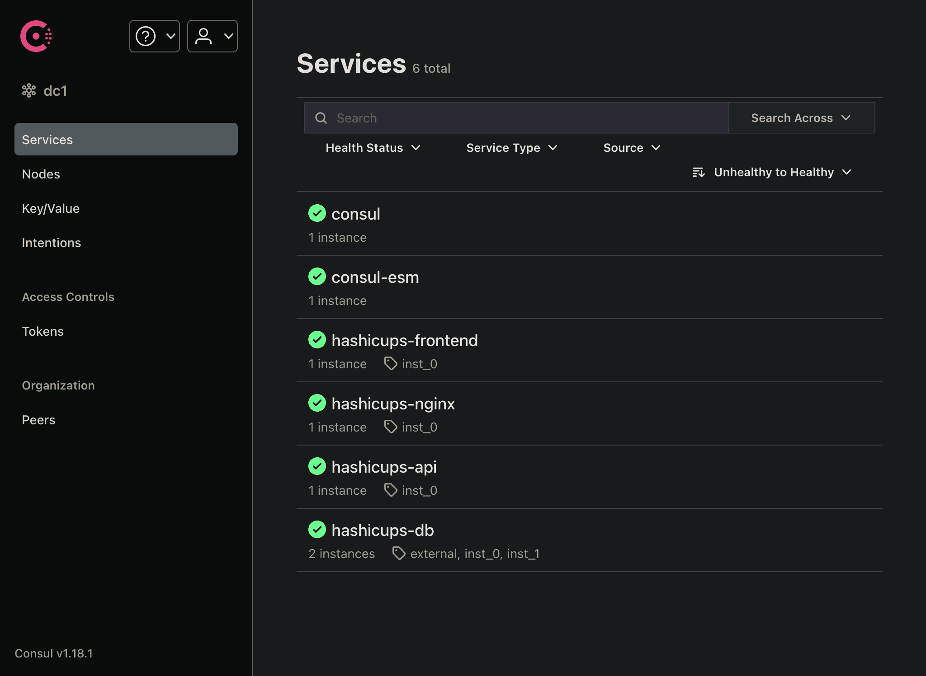Click the health check icon for hashicups-api

click(x=317, y=466)
